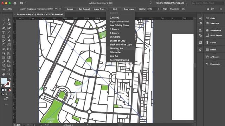Set paint mode to Color
Viewport: 225px width, 126px height.
[x=3, y=90]
